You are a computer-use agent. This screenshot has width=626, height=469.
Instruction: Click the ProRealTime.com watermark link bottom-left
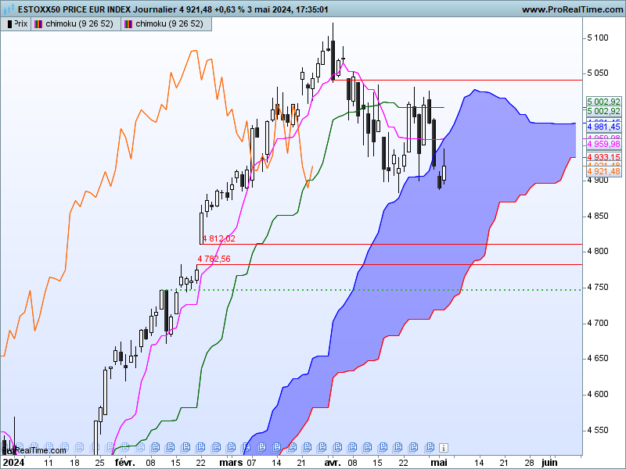click(x=34, y=451)
